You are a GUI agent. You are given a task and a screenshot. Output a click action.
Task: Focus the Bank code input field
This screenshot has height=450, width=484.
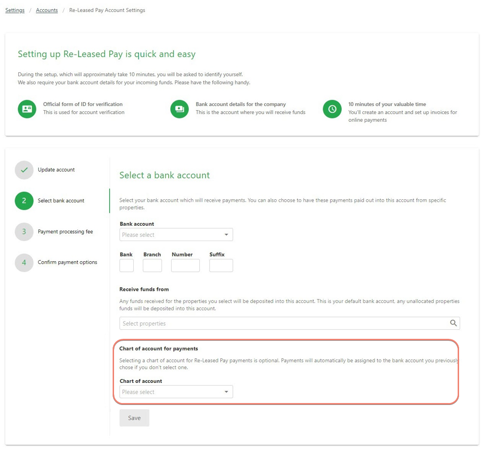(127, 265)
